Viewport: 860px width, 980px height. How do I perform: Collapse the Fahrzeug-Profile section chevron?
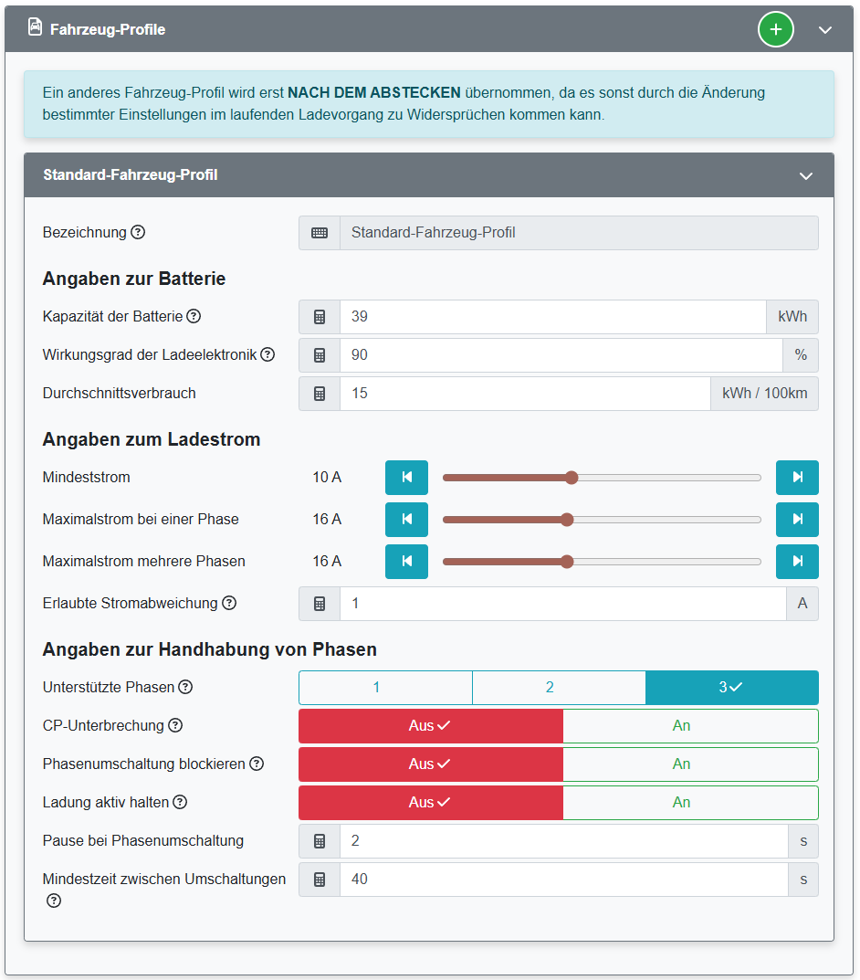[x=825, y=30]
